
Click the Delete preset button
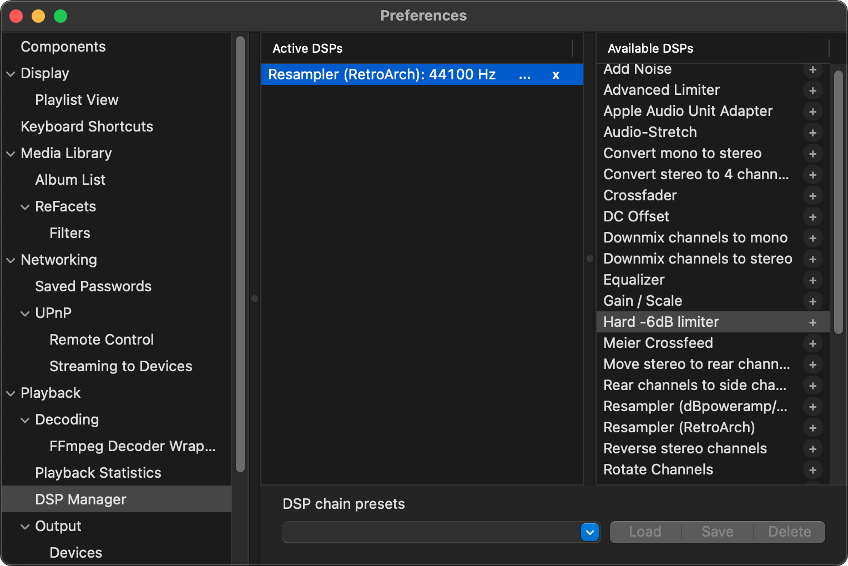pyautogui.click(x=789, y=532)
